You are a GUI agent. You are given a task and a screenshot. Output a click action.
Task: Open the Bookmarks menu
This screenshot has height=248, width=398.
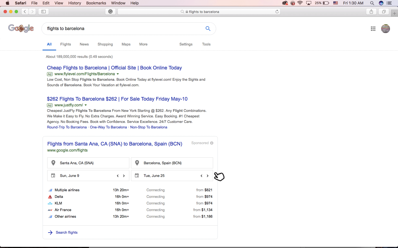96,3
